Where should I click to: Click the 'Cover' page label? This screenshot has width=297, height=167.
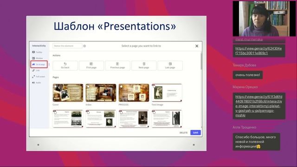56,104
